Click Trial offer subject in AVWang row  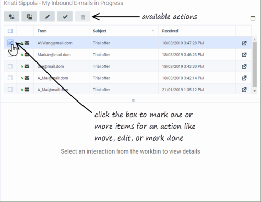pyautogui.click(x=101, y=43)
